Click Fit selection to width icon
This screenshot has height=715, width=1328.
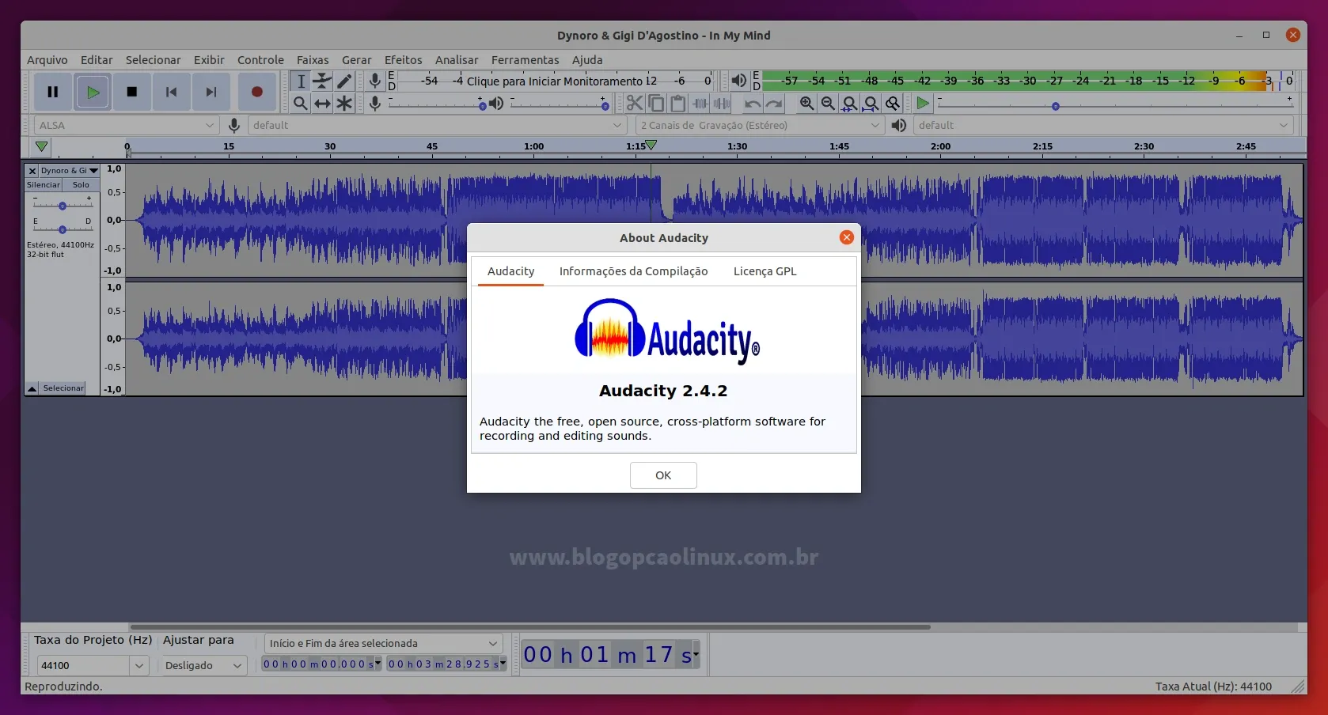(850, 103)
